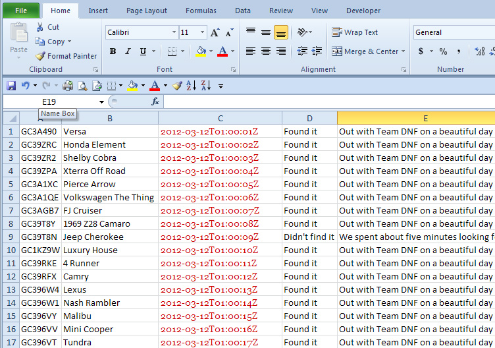Apply borders using ribbon Borders button

point(172,51)
